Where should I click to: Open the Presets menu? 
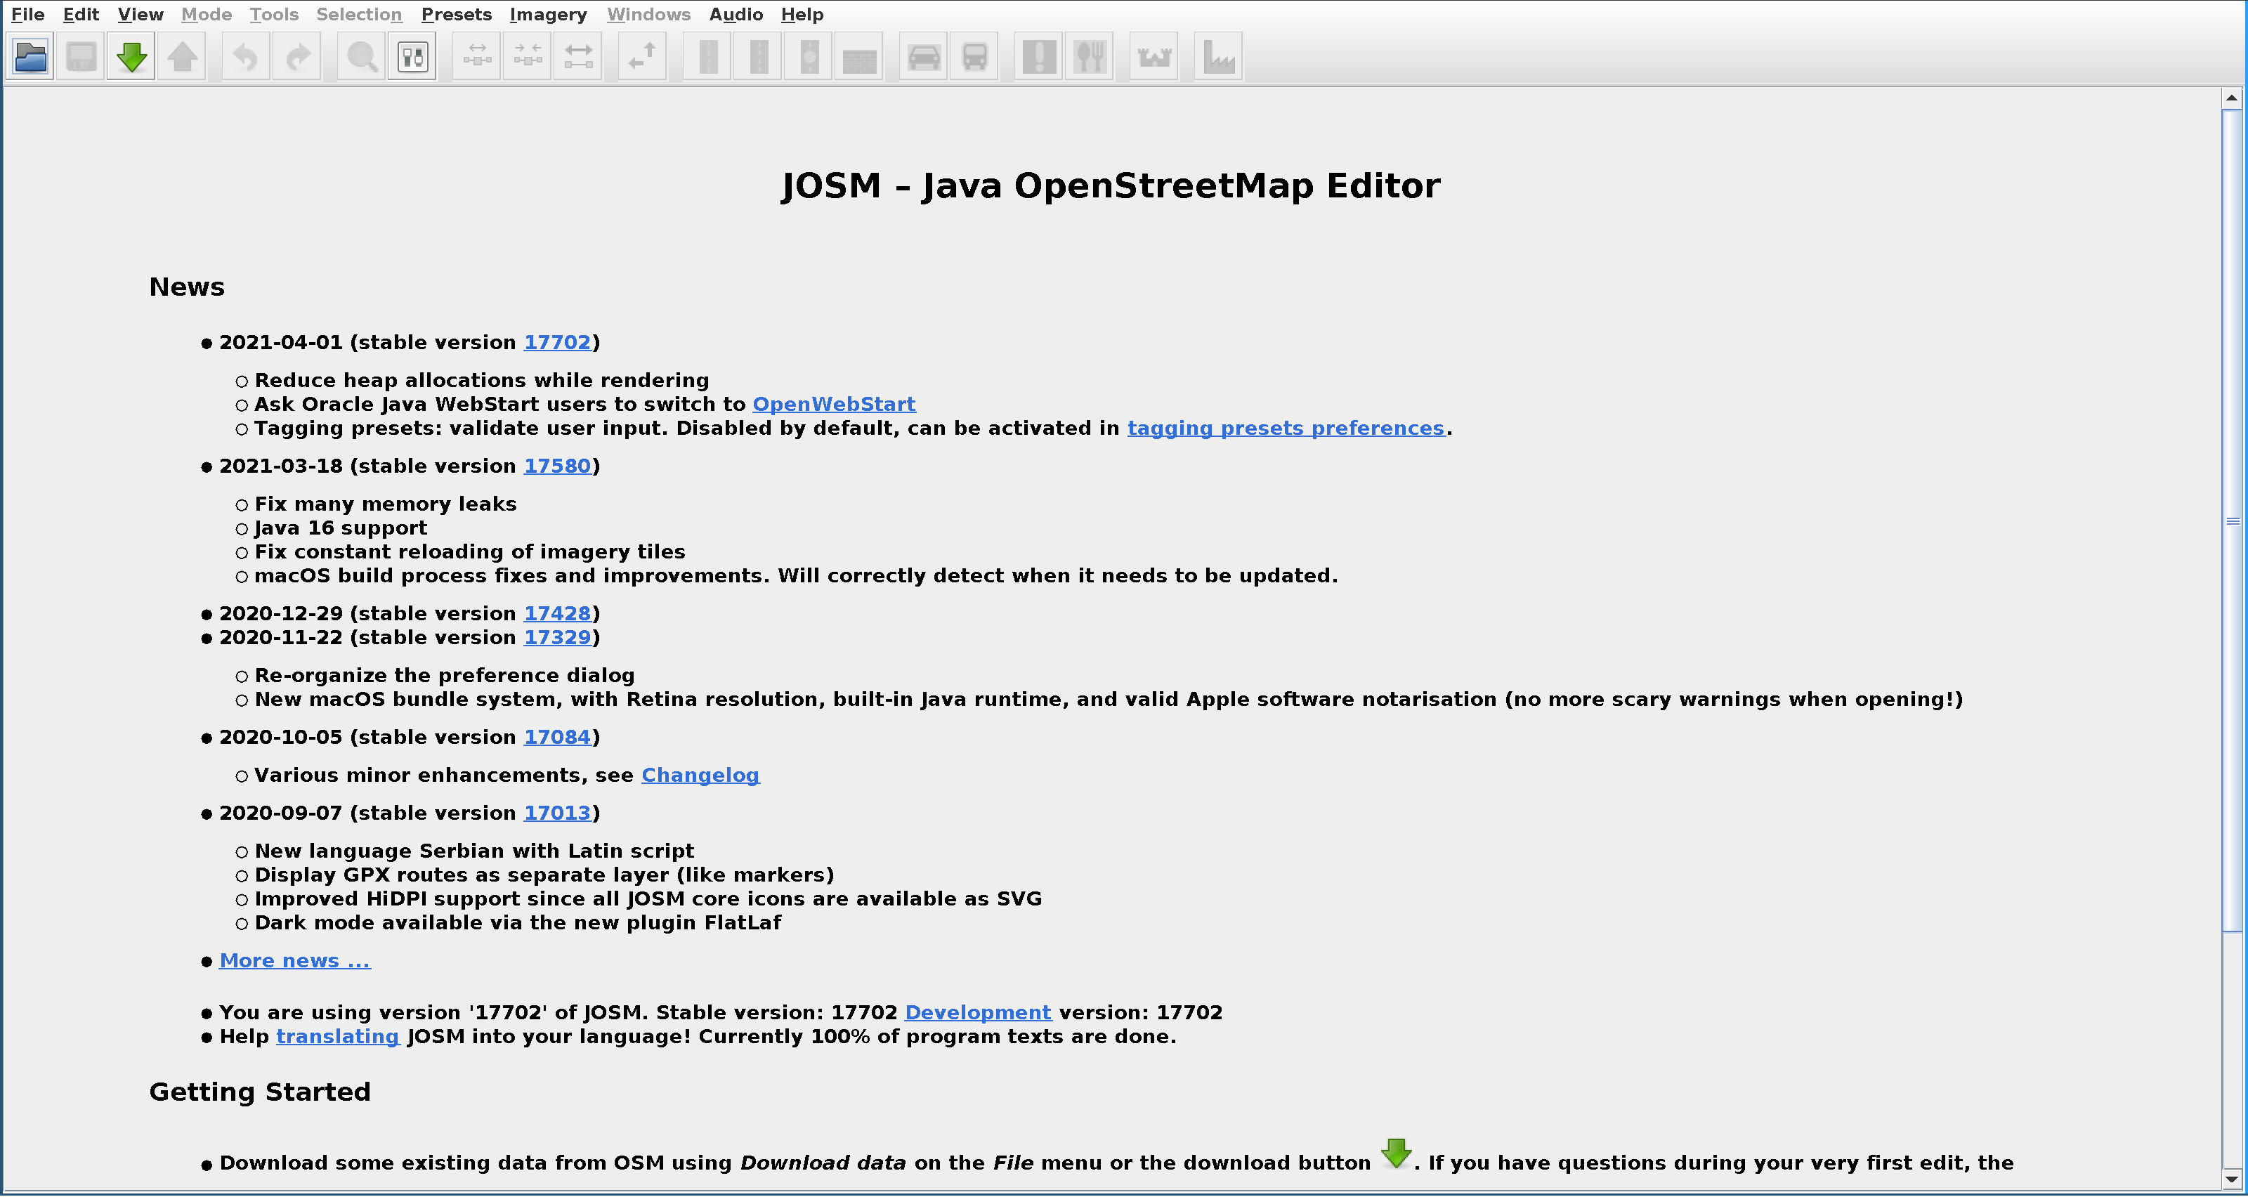click(x=457, y=14)
